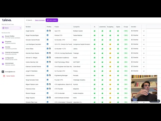Click the presenter webcam thumbnail
This screenshot has height=121, width=161.
click(144, 88)
